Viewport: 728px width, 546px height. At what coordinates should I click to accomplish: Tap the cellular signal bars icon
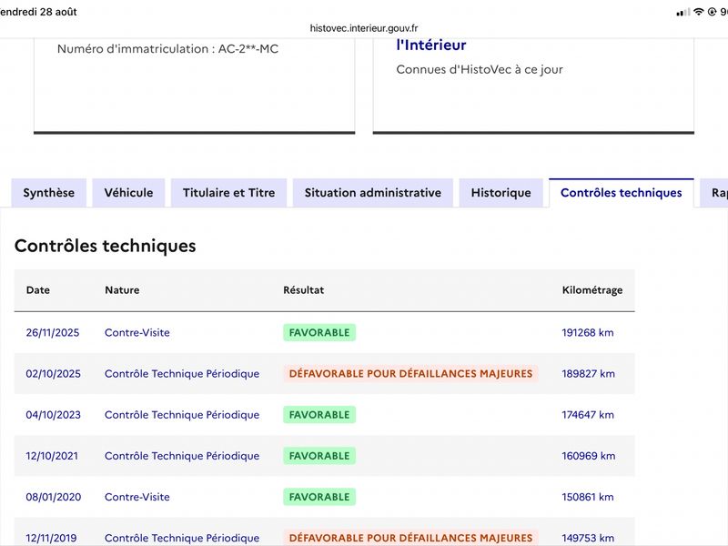click(683, 13)
